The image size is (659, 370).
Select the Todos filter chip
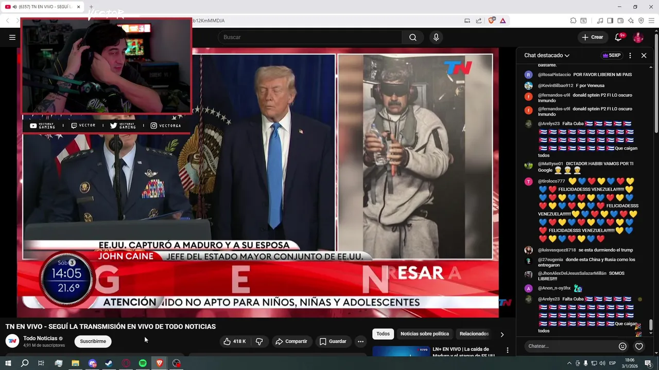(x=383, y=334)
